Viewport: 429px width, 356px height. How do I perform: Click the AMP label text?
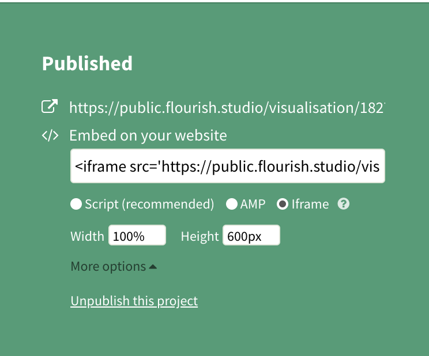(x=253, y=204)
